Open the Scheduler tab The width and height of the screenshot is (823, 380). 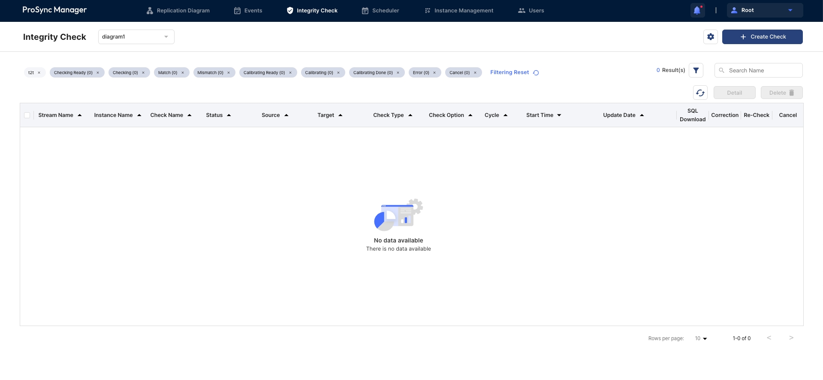pos(380,11)
